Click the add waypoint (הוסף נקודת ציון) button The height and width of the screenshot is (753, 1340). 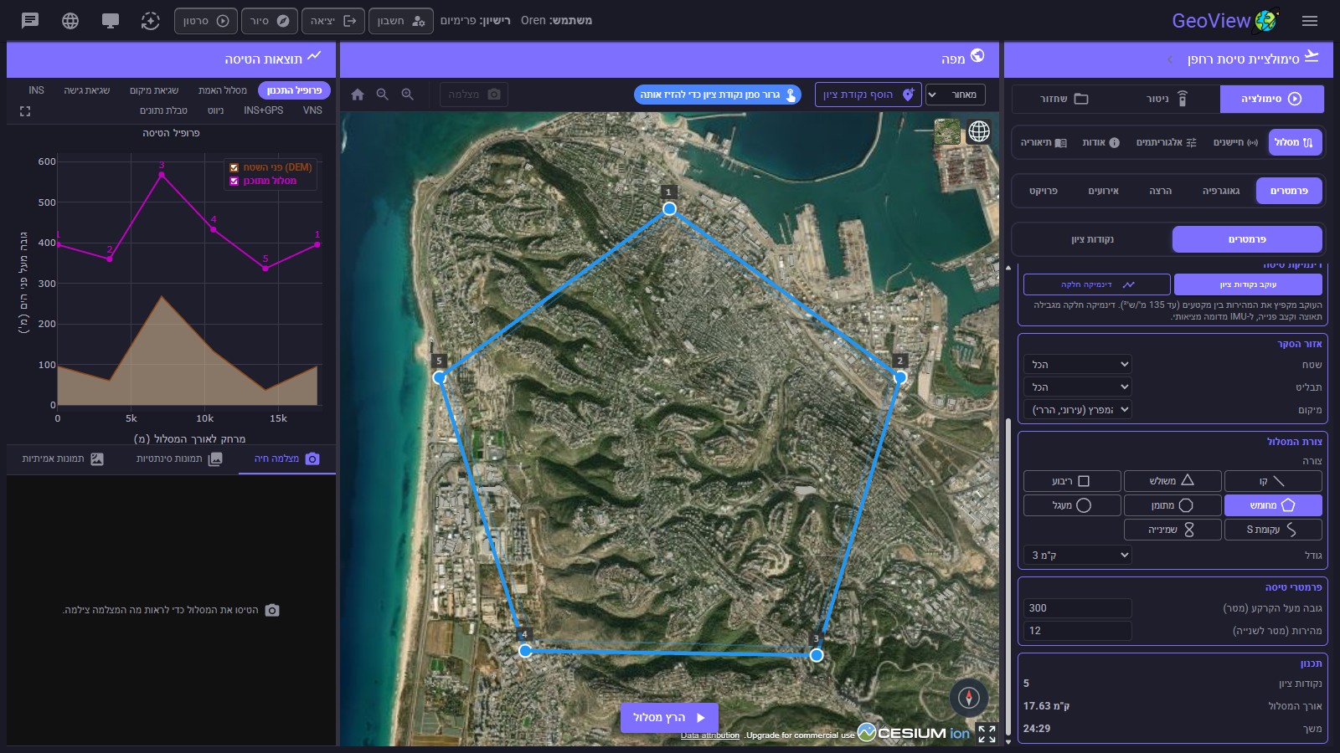click(x=868, y=95)
